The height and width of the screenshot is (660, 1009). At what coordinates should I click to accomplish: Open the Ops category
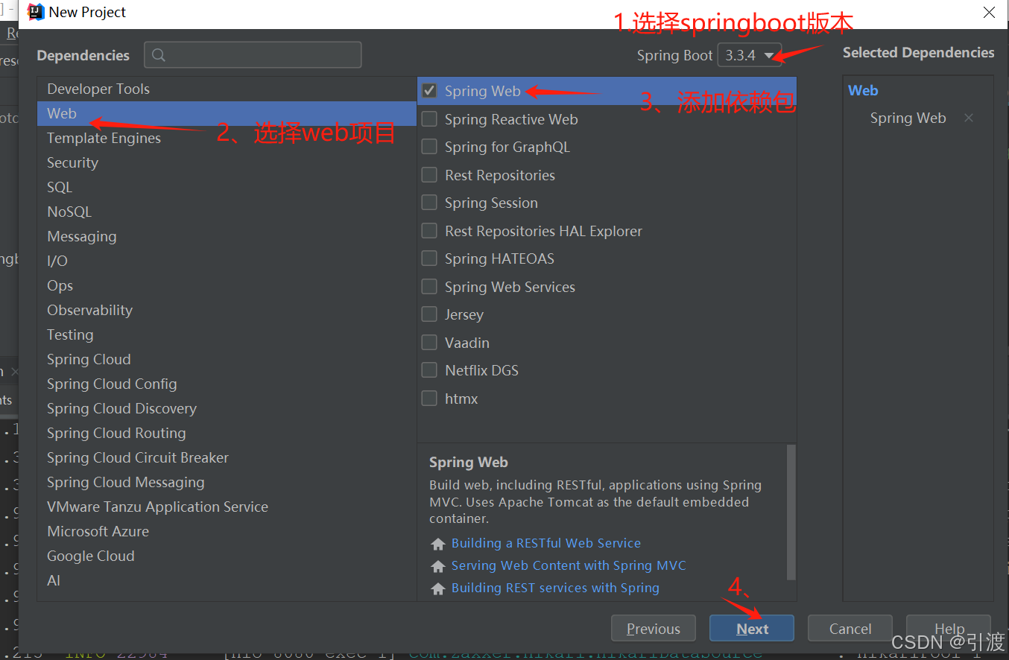pyautogui.click(x=227, y=285)
